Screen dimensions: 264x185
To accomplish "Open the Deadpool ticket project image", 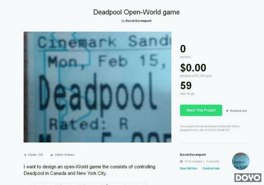I will coord(97,87).
